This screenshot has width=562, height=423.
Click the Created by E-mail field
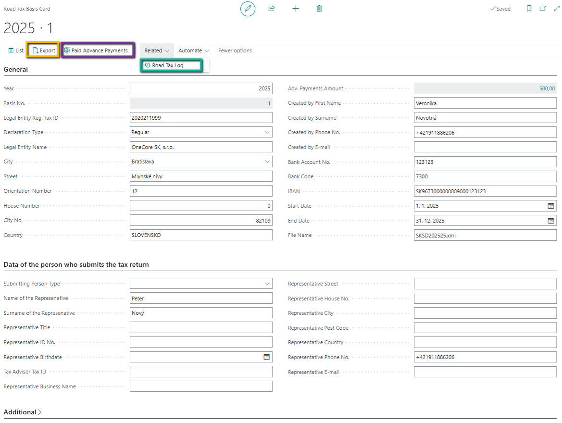click(485, 147)
